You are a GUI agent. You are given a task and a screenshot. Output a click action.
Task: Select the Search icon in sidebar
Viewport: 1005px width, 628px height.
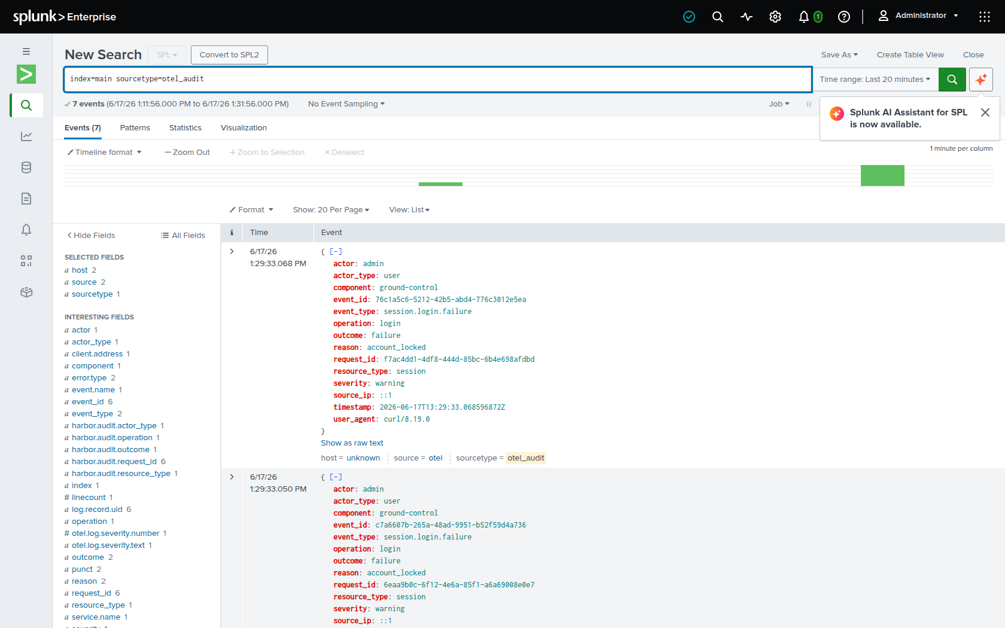coord(26,105)
